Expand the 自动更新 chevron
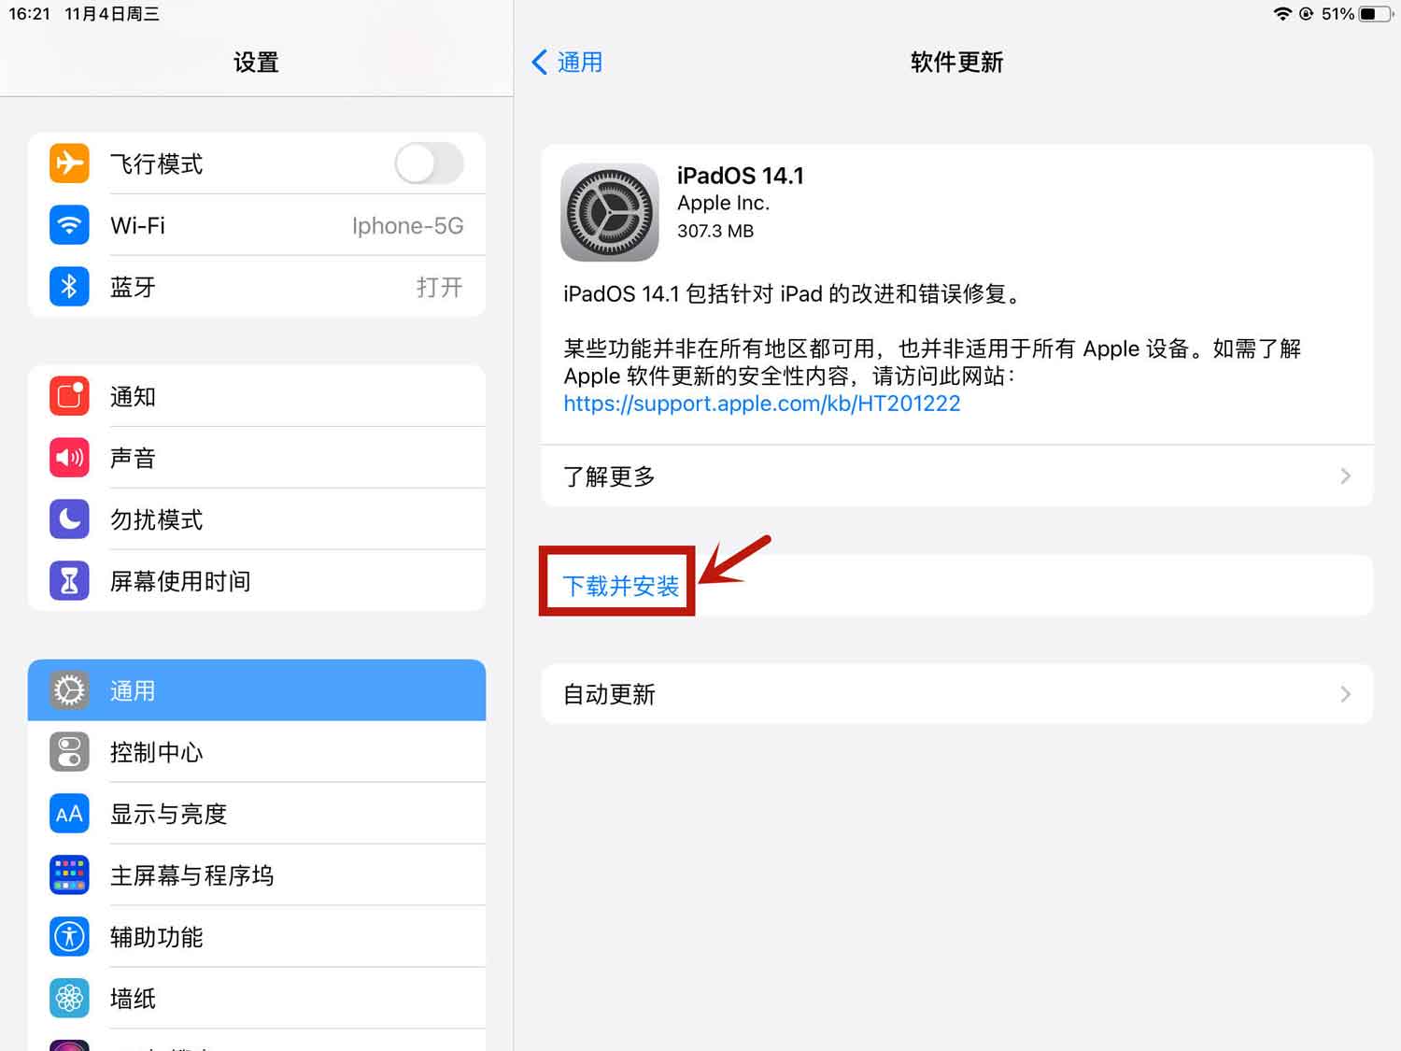This screenshot has height=1051, width=1401. (x=1345, y=694)
